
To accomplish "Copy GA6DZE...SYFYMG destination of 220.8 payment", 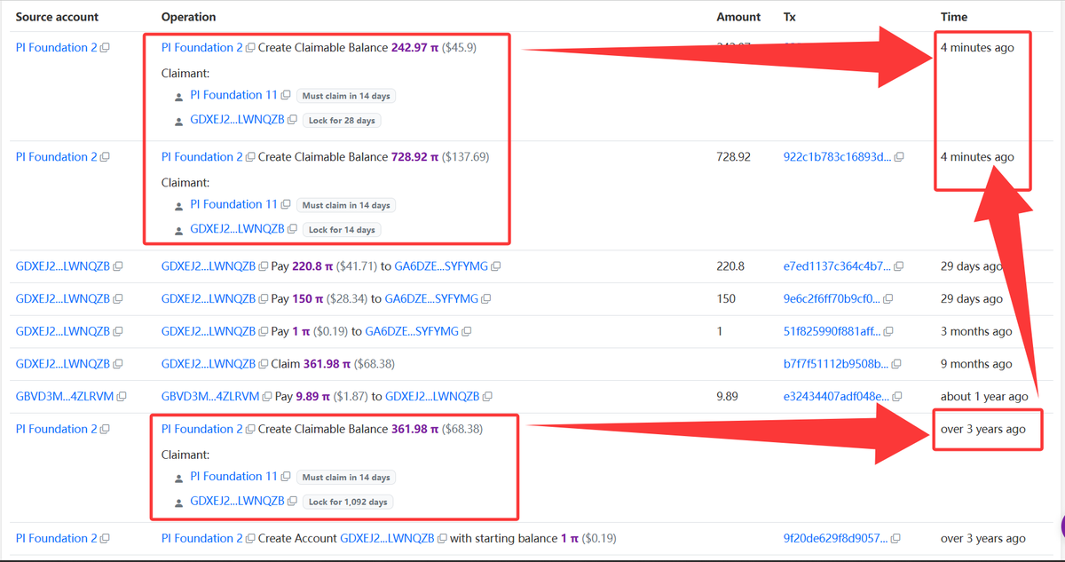I will coord(496,266).
